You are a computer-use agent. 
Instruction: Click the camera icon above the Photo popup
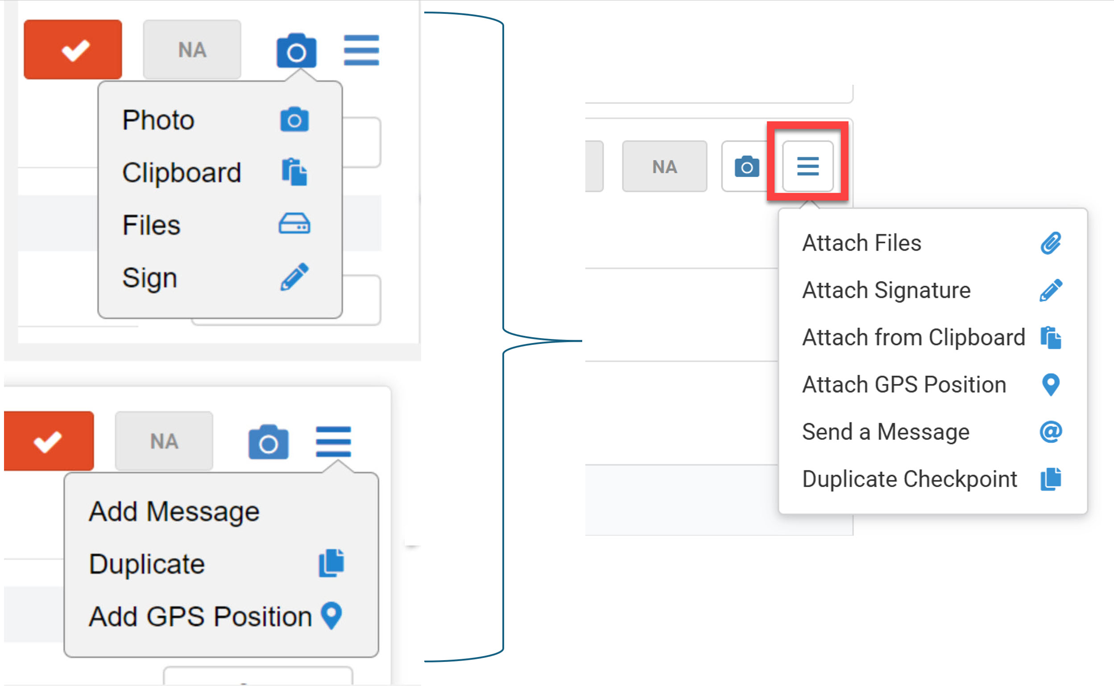(296, 50)
